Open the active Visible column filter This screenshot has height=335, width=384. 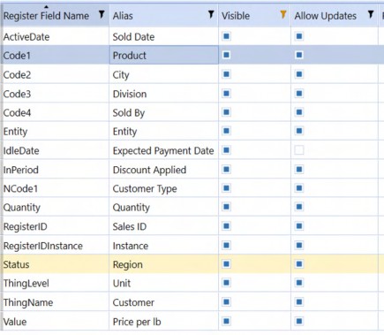tap(283, 14)
